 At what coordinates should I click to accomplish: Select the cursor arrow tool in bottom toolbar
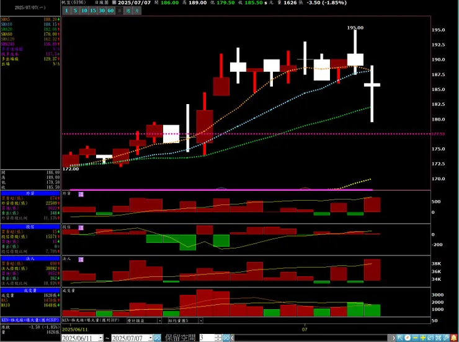tap(400, 338)
